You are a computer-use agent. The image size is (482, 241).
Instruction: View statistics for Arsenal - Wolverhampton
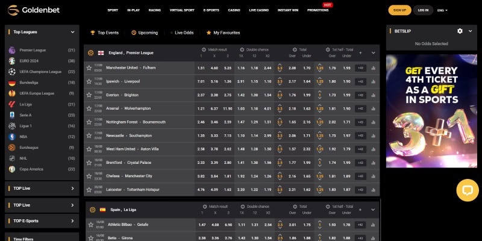click(373, 108)
